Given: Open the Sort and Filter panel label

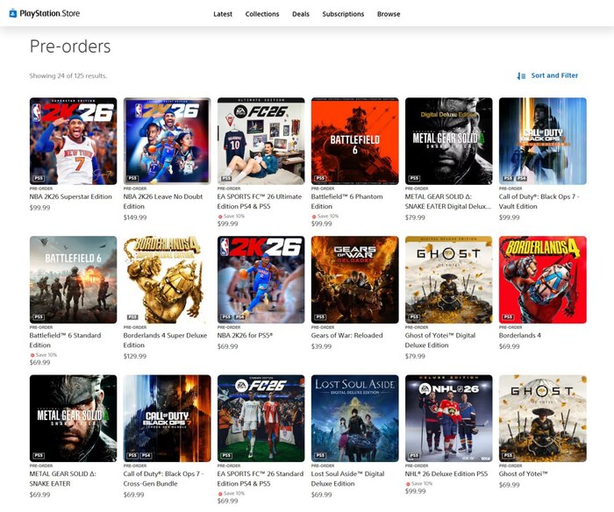Looking at the screenshot, I should 554,75.
